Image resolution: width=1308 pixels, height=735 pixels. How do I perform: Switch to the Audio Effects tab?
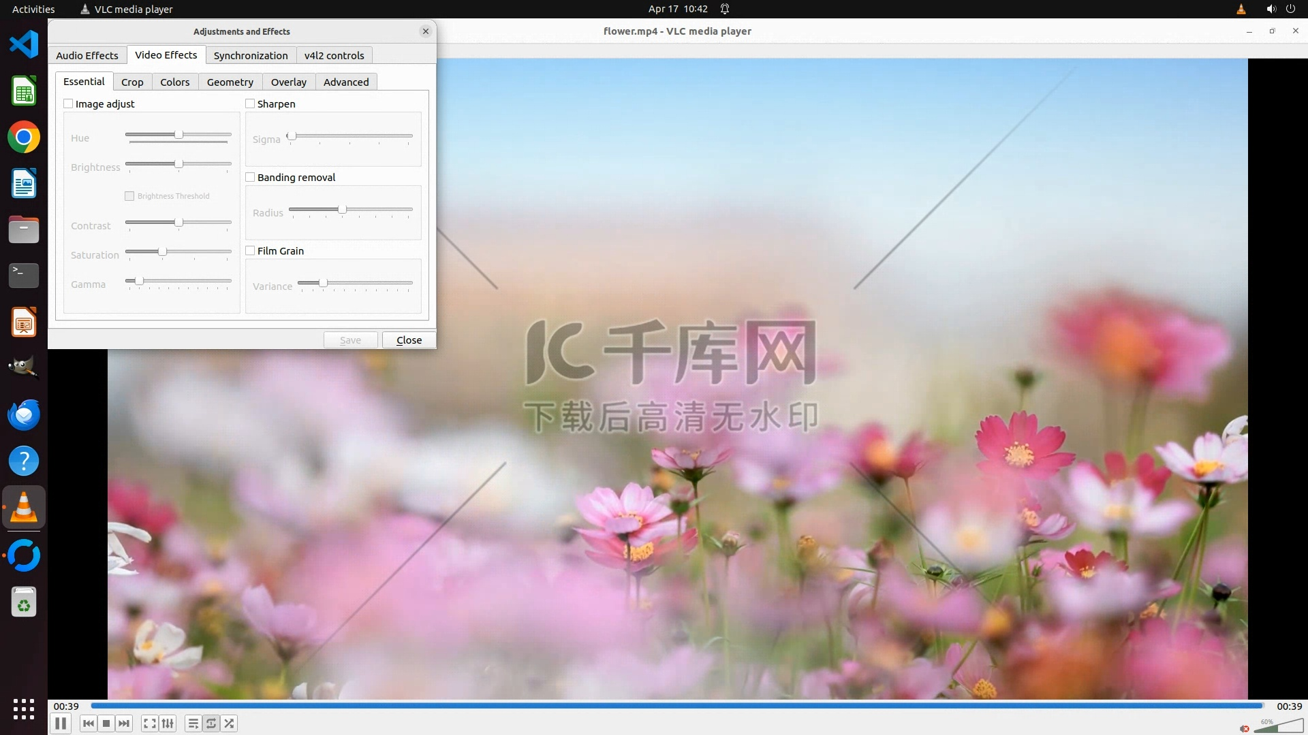point(87,56)
